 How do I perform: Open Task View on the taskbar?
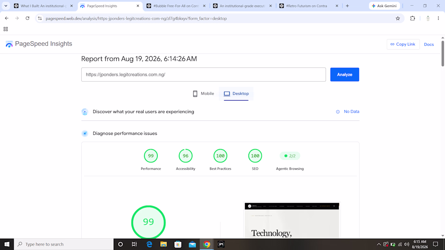(x=135, y=244)
